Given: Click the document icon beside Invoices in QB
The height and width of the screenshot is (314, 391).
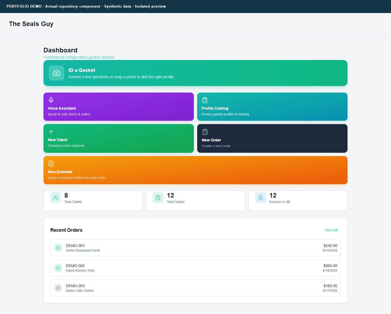Looking at the screenshot, I should [261, 198].
